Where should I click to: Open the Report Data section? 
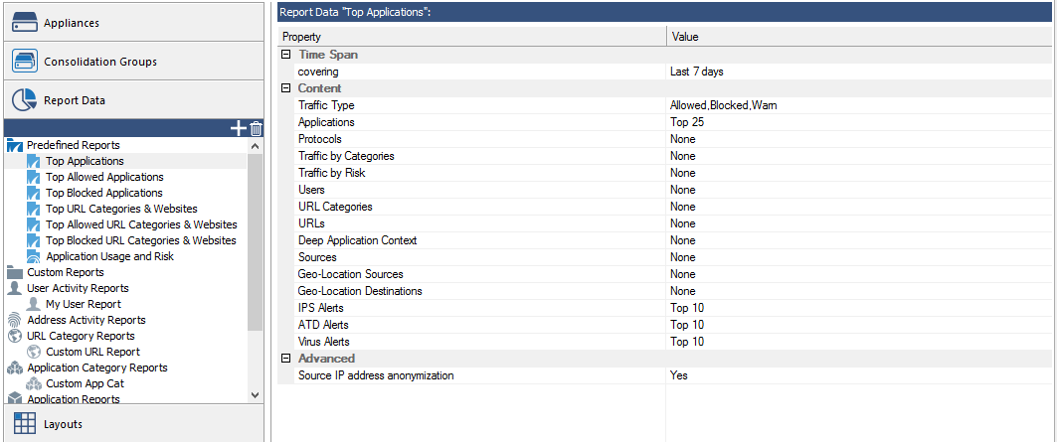point(132,100)
